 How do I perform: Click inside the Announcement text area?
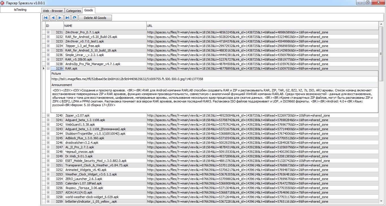[214, 100]
